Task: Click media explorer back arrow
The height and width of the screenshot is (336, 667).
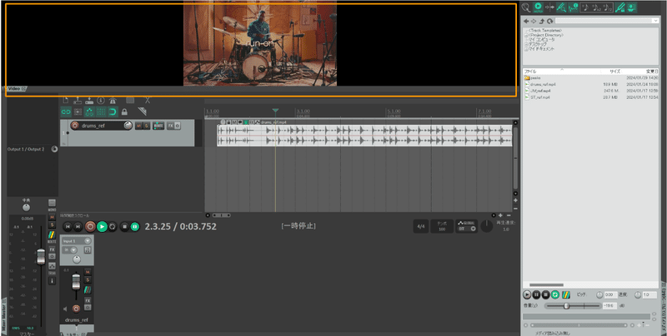Action: coord(526,21)
